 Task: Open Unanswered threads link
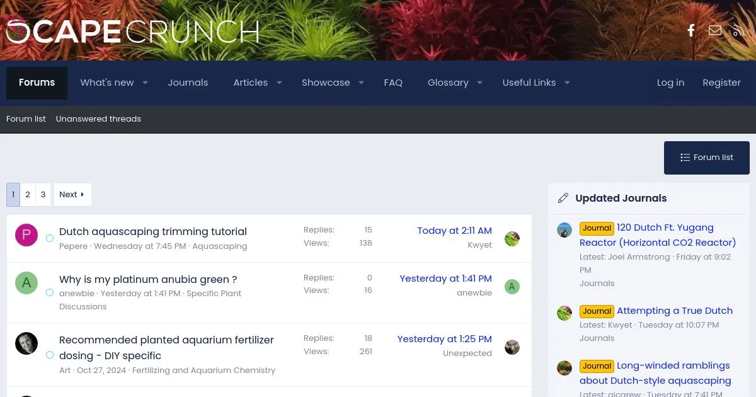(98, 119)
